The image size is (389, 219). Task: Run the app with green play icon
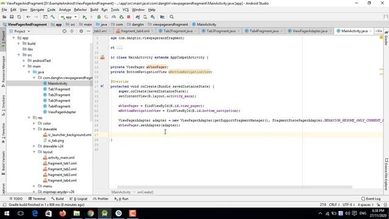tap(84, 17)
